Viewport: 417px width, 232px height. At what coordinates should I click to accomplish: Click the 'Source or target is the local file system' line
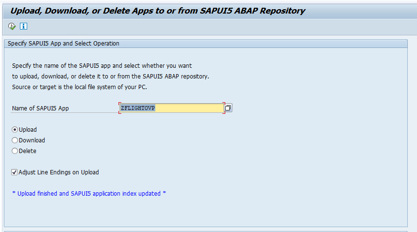click(80, 87)
